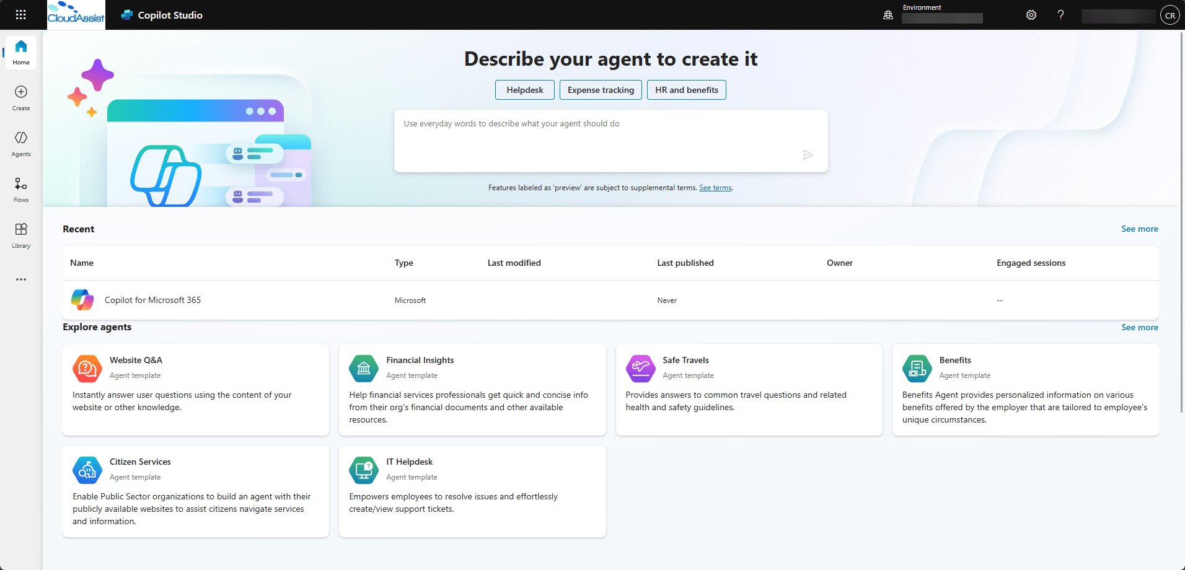Click See more next to Recent

[x=1139, y=229]
